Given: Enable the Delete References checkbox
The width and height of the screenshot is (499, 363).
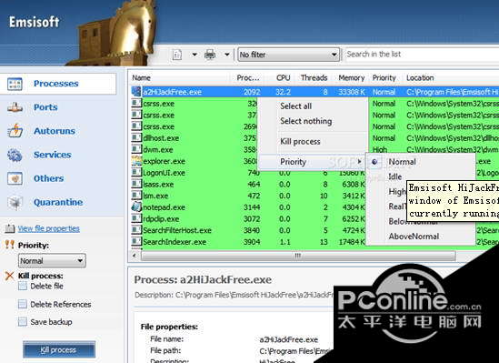Looking at the screenshot, I should tap(23, 304).
